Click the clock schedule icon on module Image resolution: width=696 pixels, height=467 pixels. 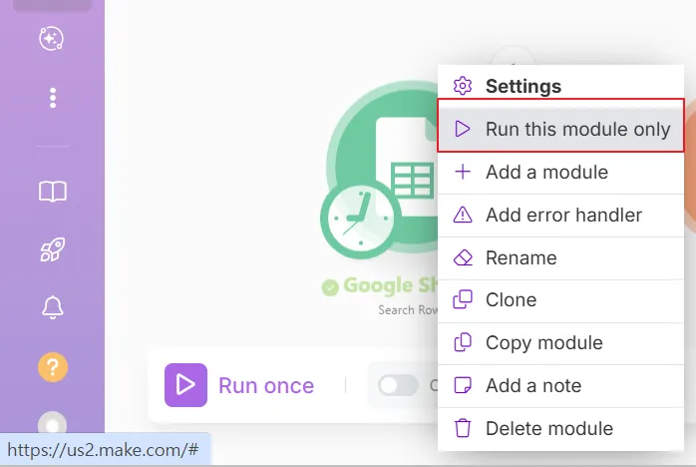point(359,219)
